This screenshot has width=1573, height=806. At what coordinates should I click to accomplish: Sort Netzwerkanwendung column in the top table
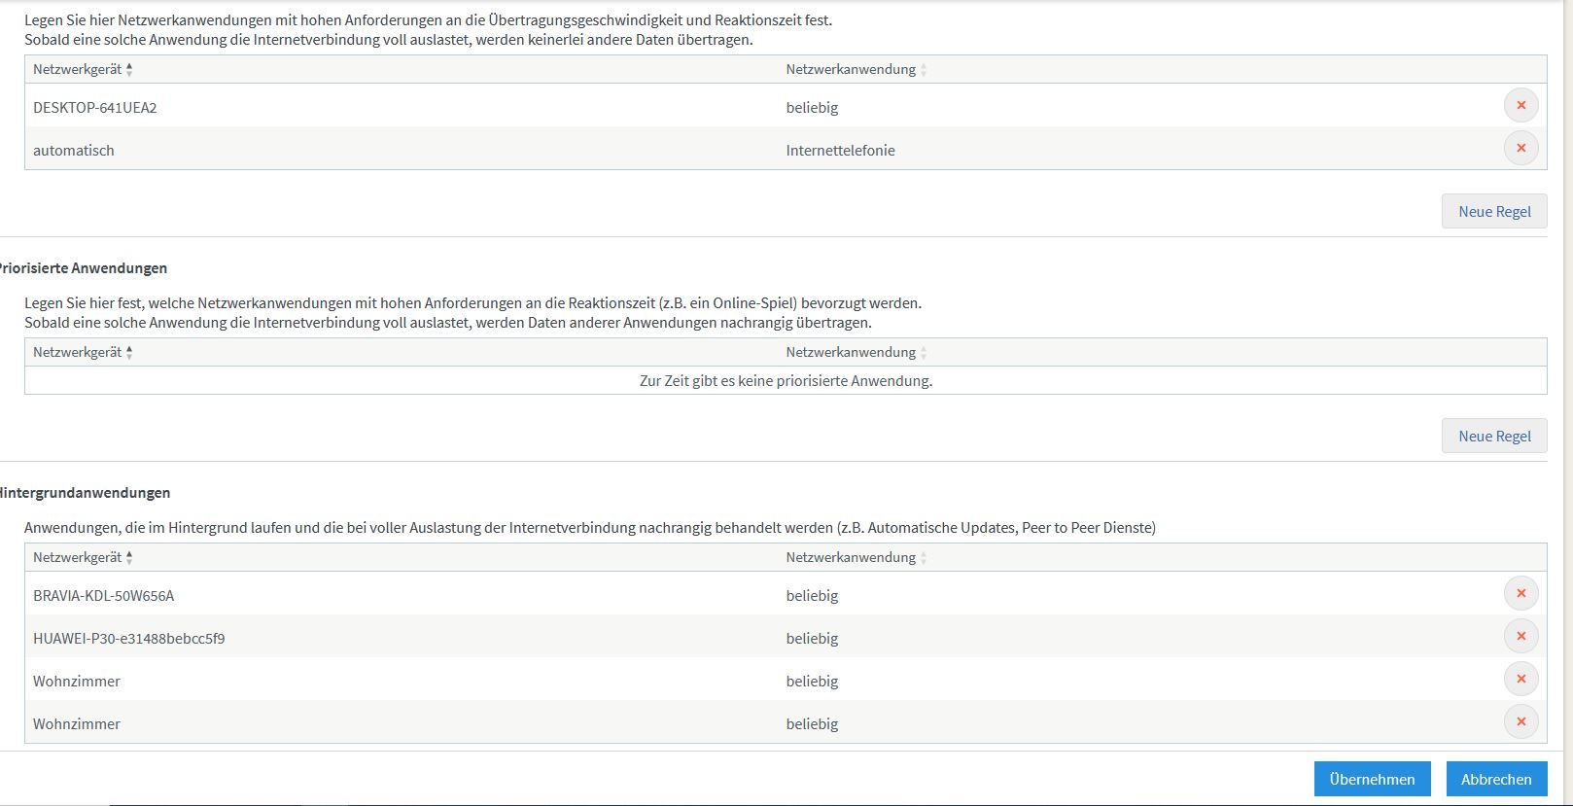pos(856,69)
